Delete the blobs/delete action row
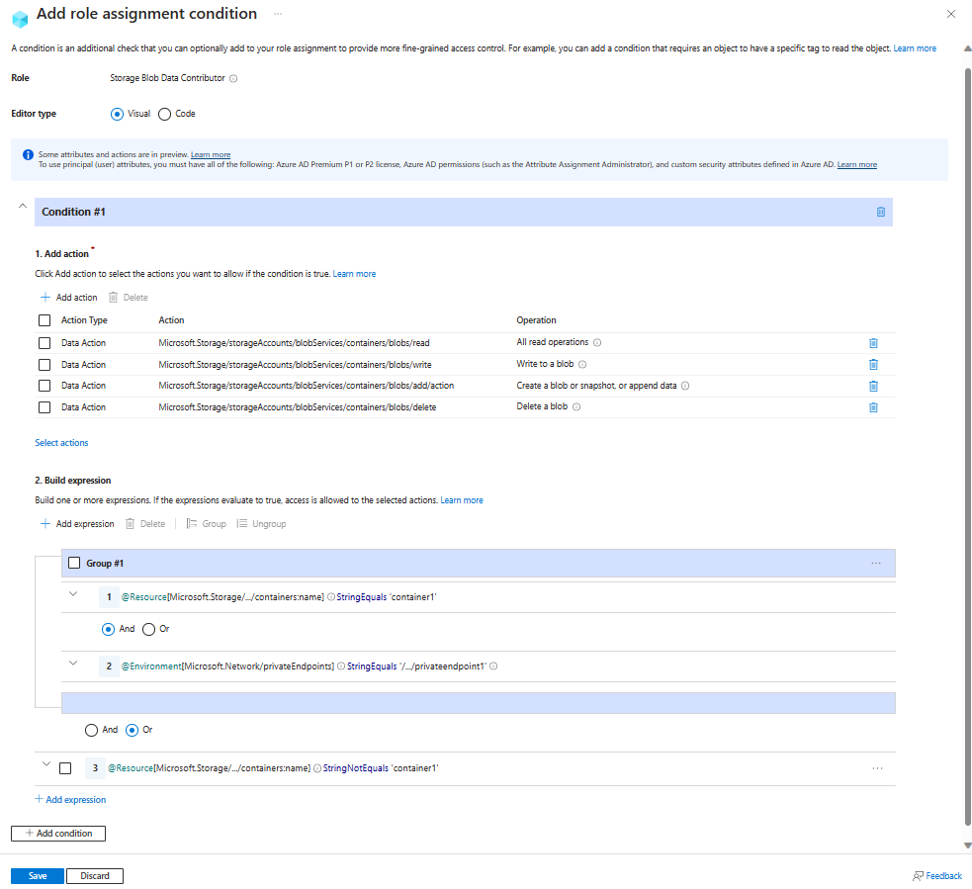 (872, 406)
